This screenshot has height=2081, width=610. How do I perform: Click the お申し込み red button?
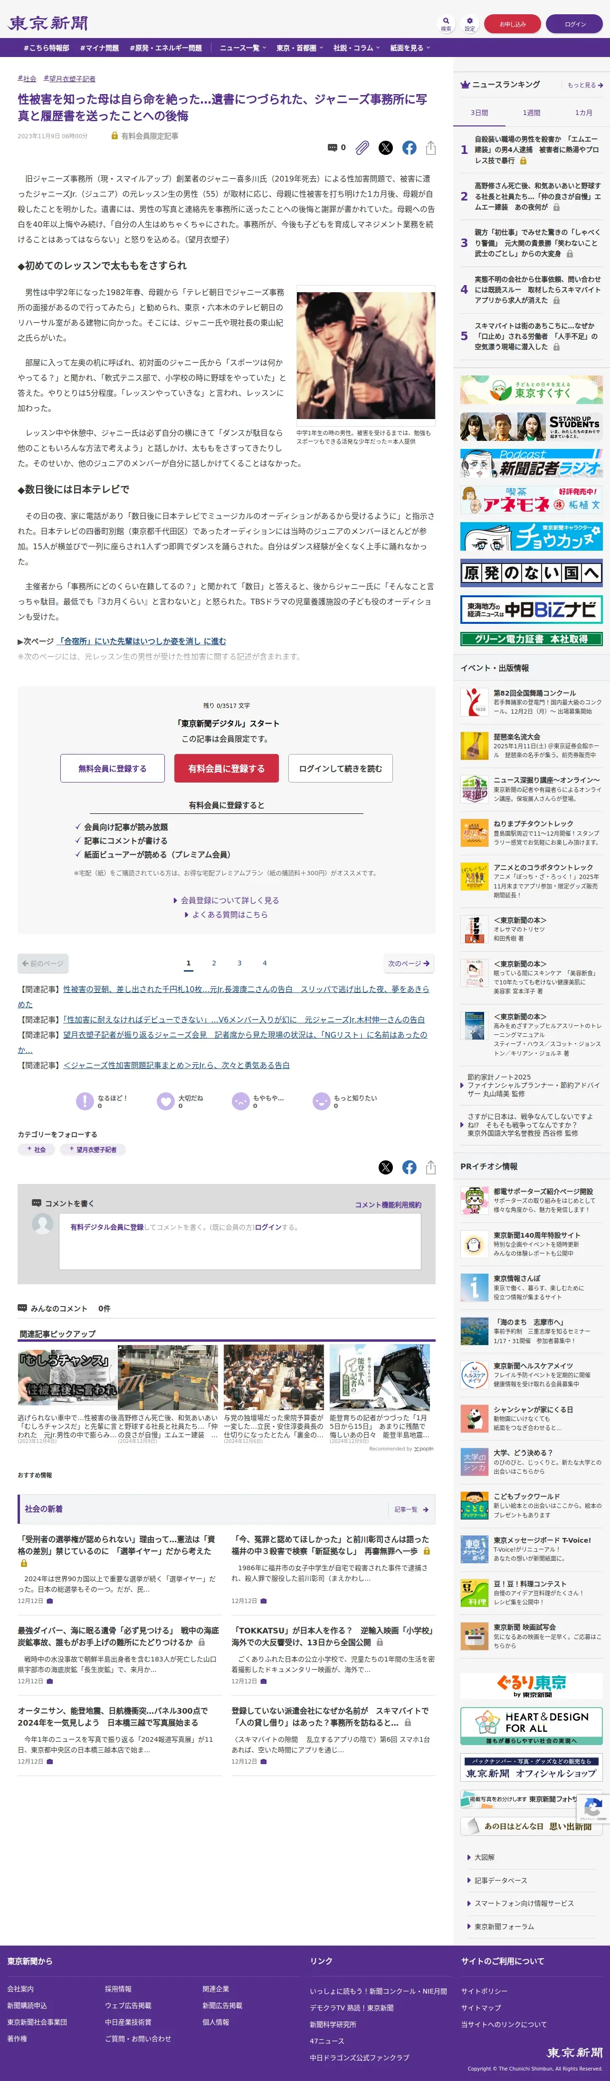512,24
